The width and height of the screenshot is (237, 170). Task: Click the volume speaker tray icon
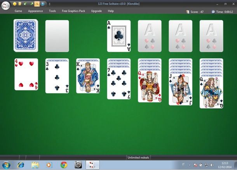pyautogui.click(x=212, y=165)
